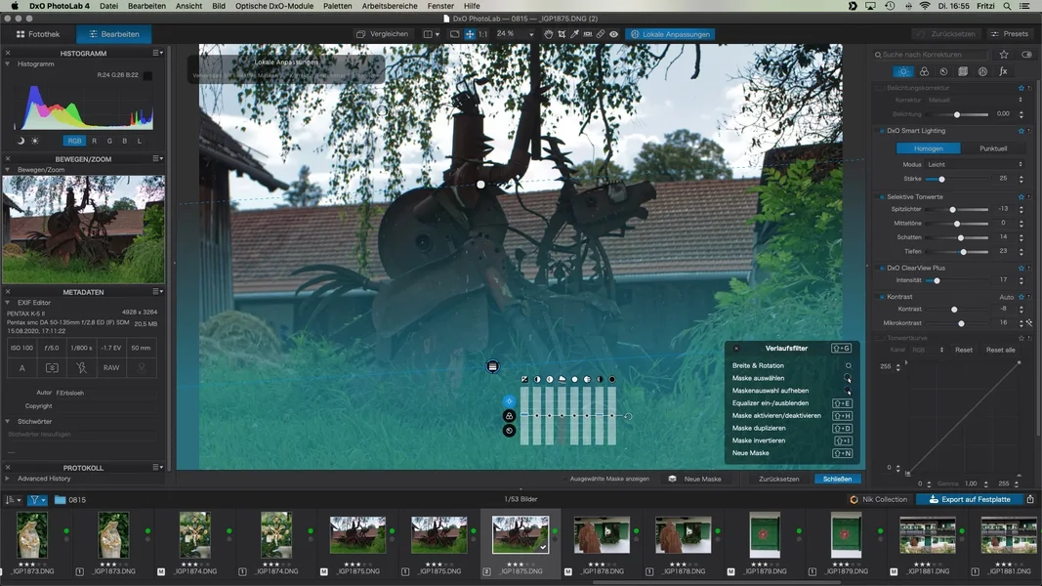Select the Detail equalizer group button

[x=509, y=431]
